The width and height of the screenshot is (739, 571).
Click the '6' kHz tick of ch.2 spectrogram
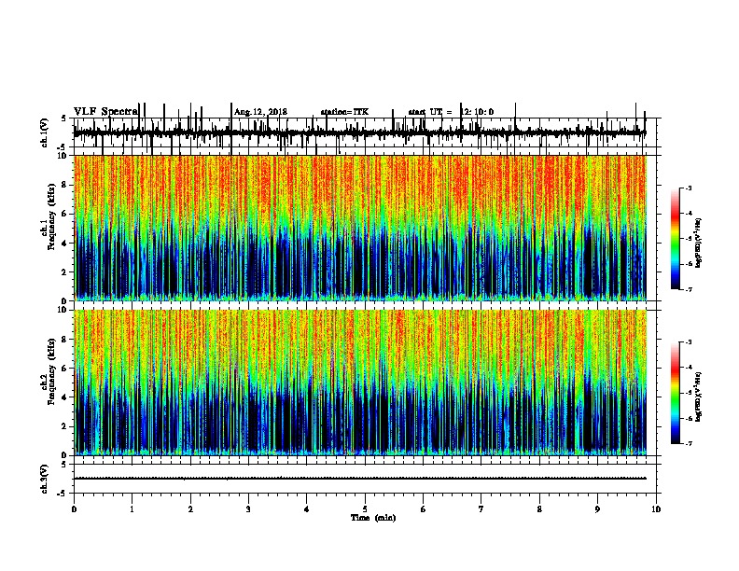coord(64,369)
